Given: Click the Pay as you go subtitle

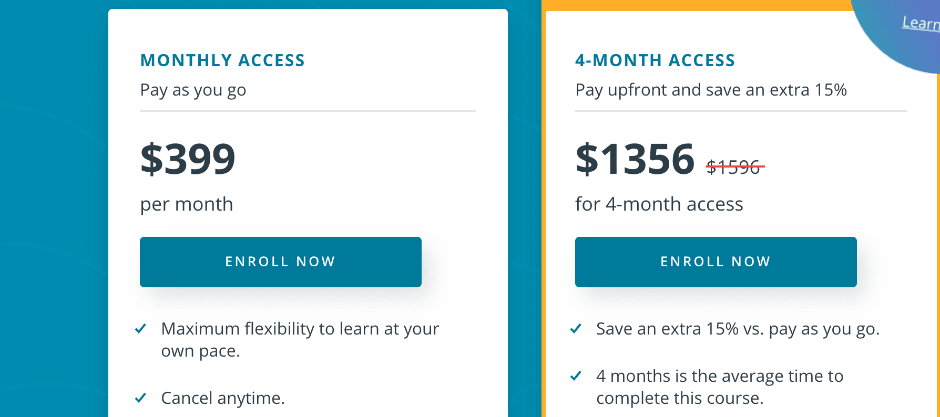Looking at the screenshot, I should point(193,90).
